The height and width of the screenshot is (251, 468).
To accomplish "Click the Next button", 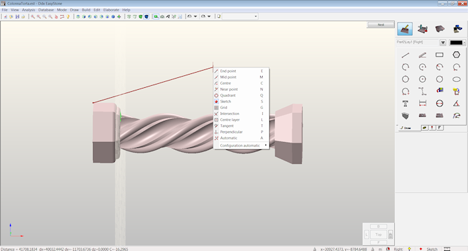I will (381, 25).
